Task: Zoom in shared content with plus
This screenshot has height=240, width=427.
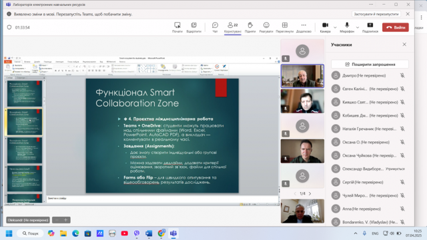Action: pos(65,220)
